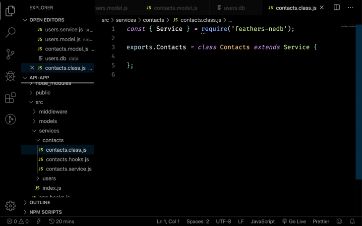Click JavaScript language mode selector

(262, 222)
